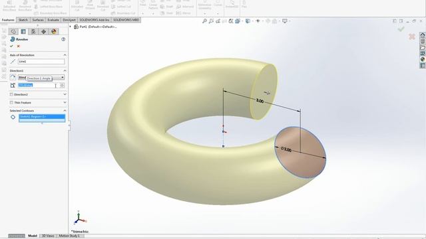
Task: Click the Ø2.00 diameter dimension
Action: [x=286, y=149]
